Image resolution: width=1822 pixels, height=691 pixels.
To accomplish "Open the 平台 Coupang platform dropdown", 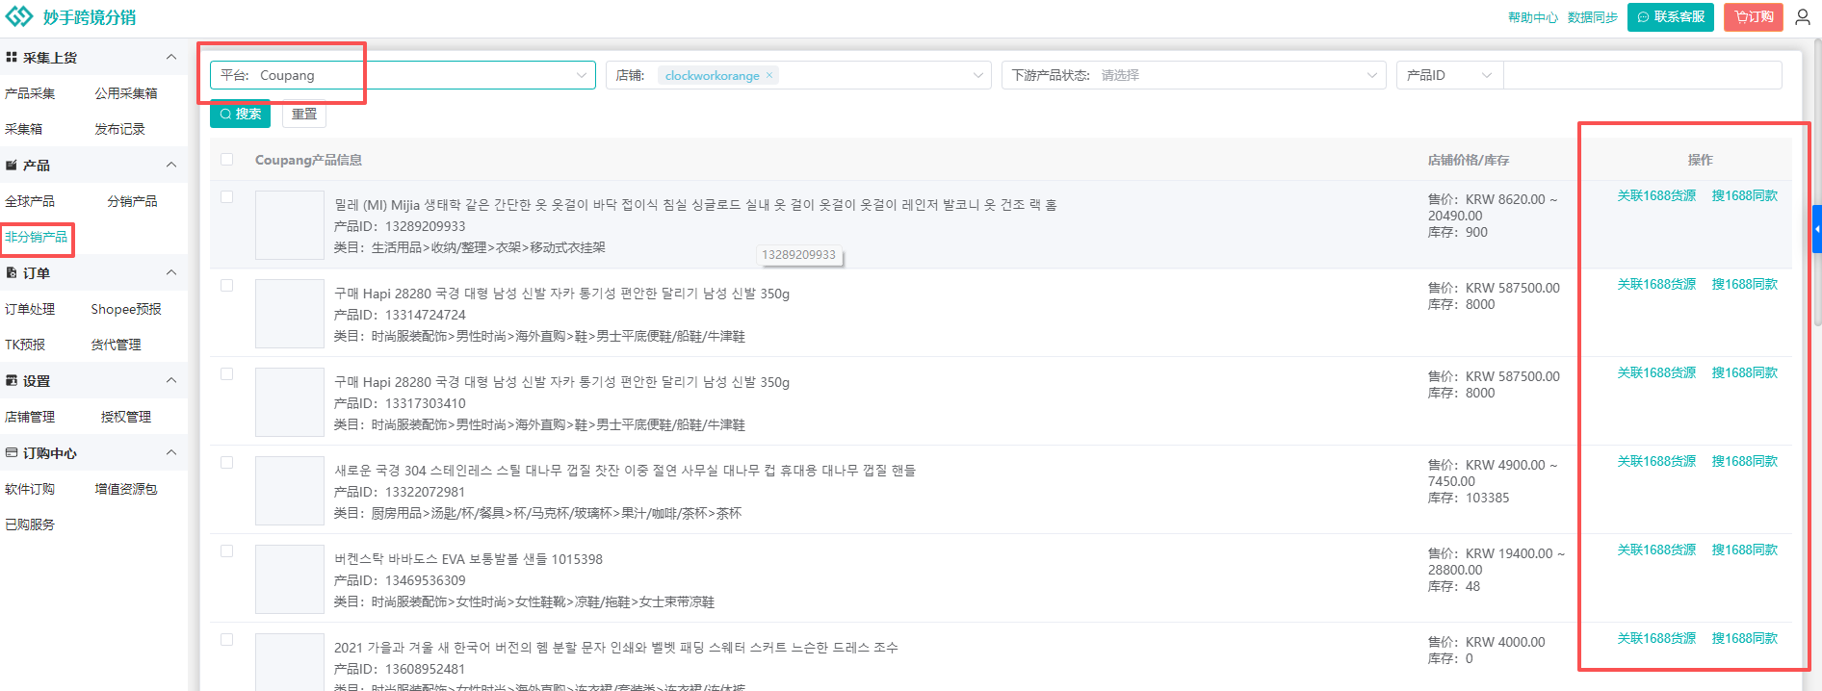I will pos(403,75).
